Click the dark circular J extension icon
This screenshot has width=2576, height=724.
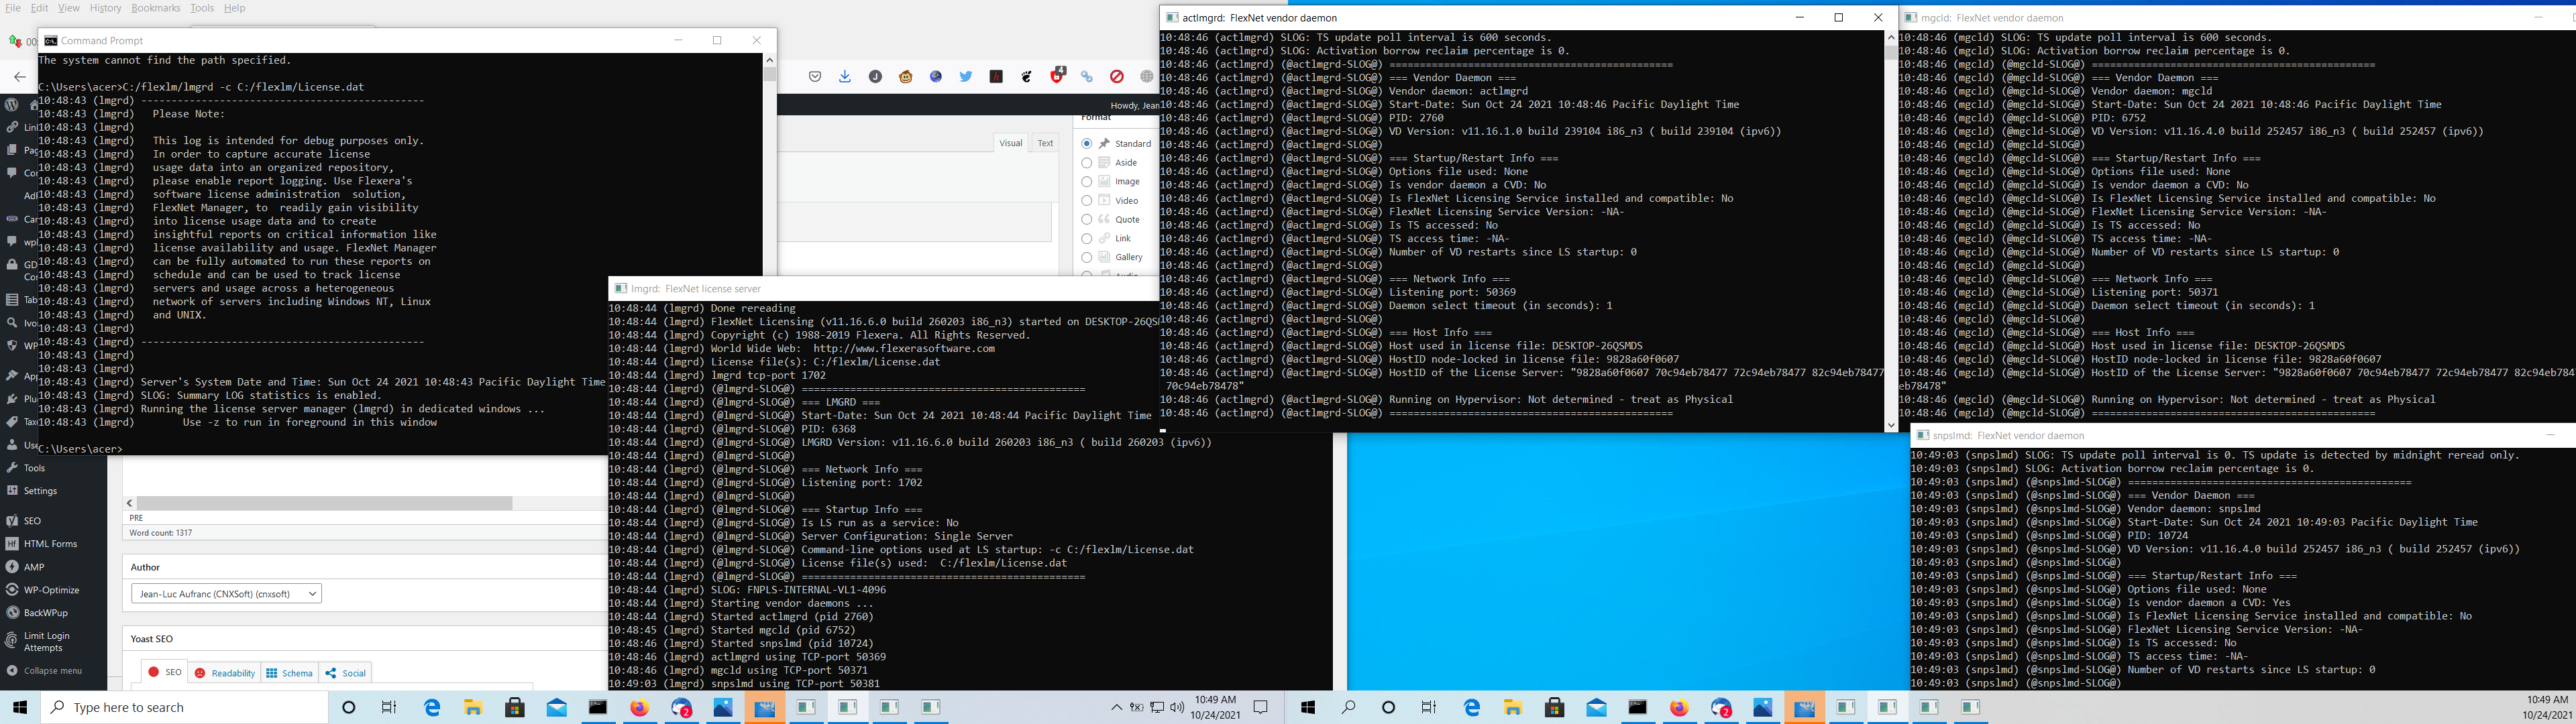875,77
